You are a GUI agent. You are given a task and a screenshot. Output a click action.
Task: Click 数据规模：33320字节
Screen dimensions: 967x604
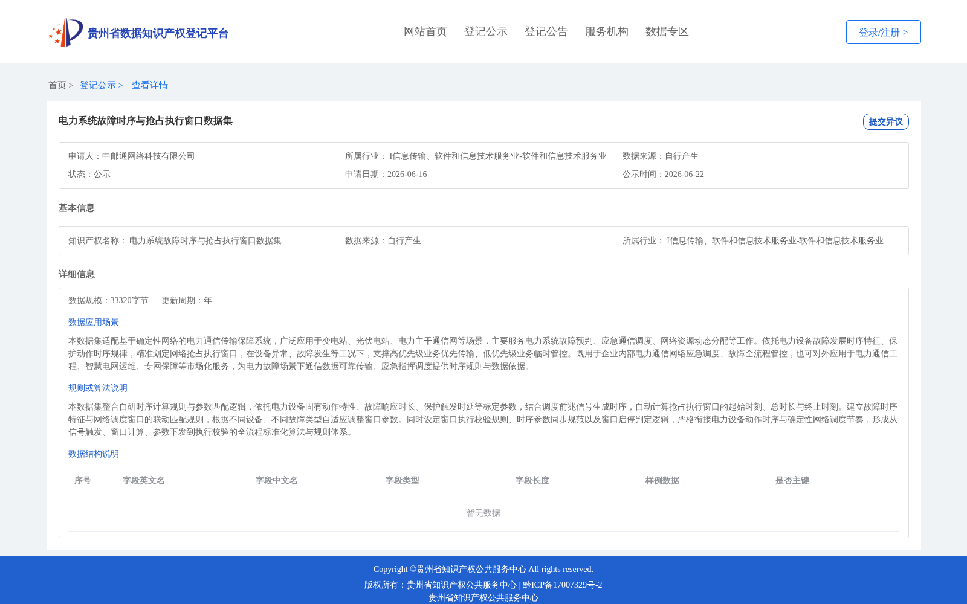point(108,300)
